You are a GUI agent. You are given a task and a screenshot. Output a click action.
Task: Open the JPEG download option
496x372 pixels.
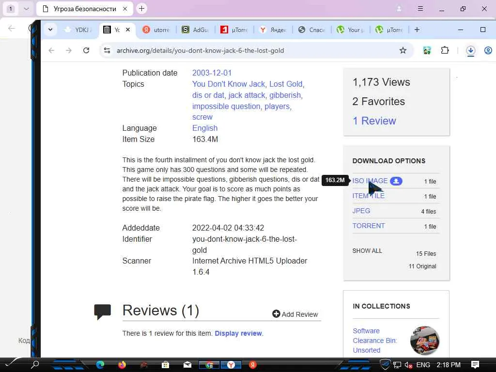pyautogui.click(x=361, y=211)
